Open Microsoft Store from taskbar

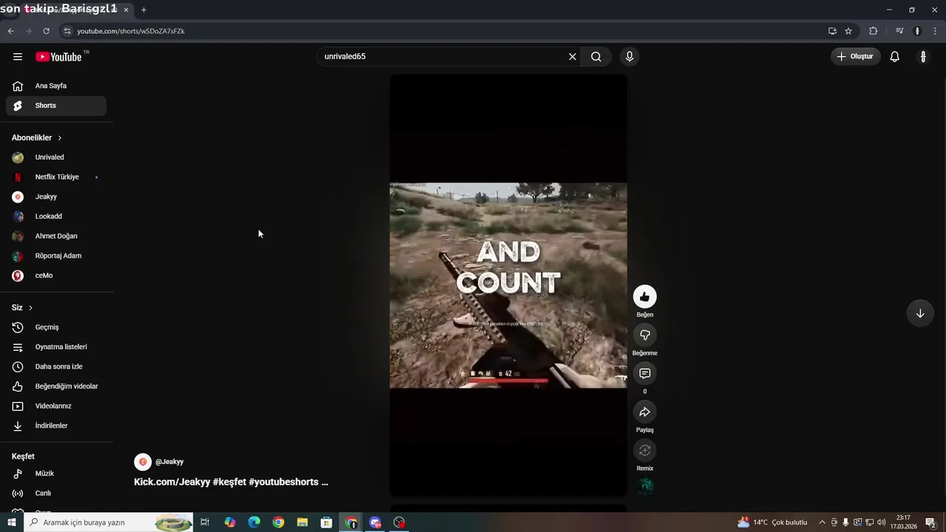tap(327, 522)
